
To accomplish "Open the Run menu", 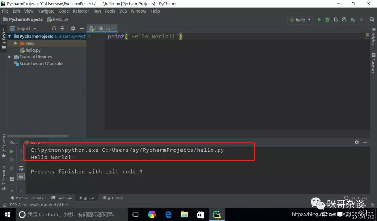I will [97, 11].
